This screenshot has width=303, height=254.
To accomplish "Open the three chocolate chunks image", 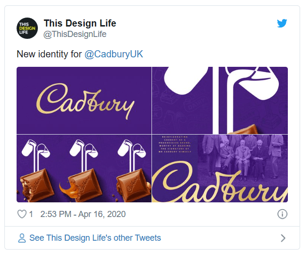I will point(84,169).
